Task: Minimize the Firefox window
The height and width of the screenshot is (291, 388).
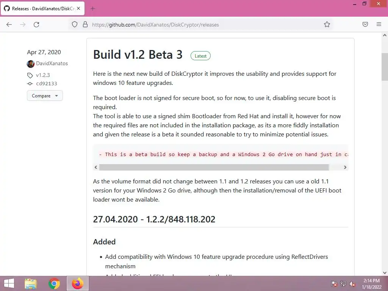Action: click(x=355, y=4)
